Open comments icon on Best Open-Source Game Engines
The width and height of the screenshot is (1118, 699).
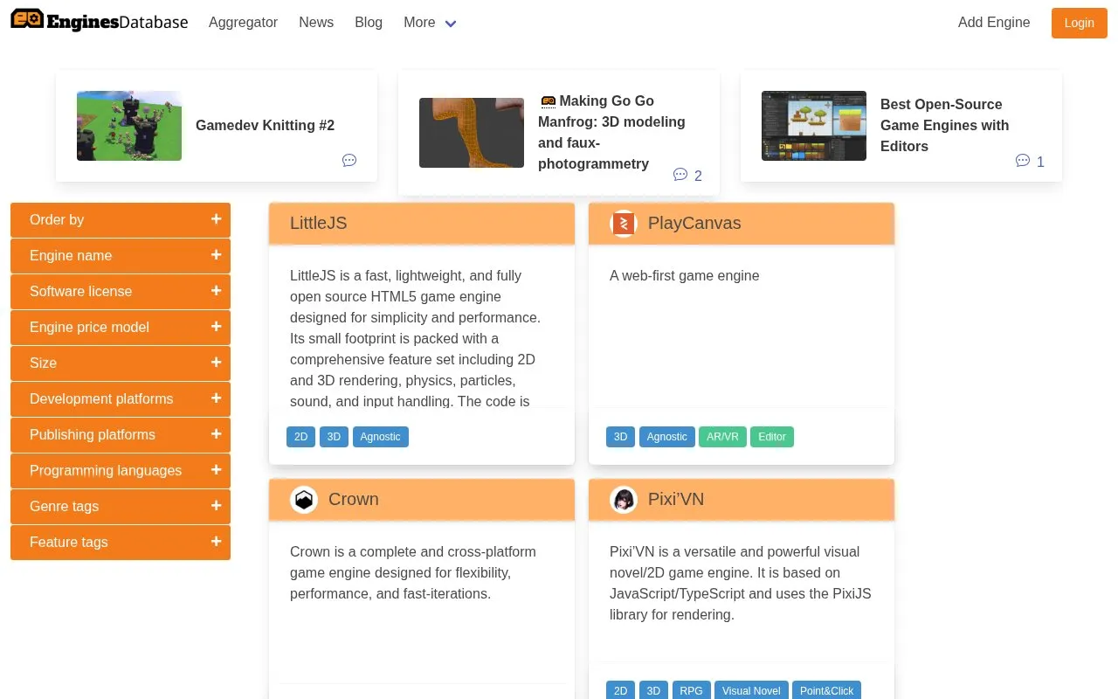click(x=1023, y=161)
